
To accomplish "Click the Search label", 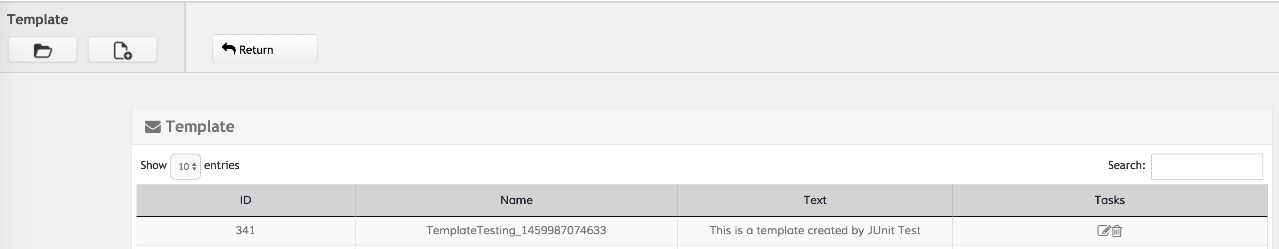I will point(1126,165).
